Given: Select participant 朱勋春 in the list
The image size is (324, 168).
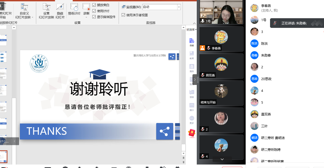Looking at the screenshot, I should [x=266, y=55].
